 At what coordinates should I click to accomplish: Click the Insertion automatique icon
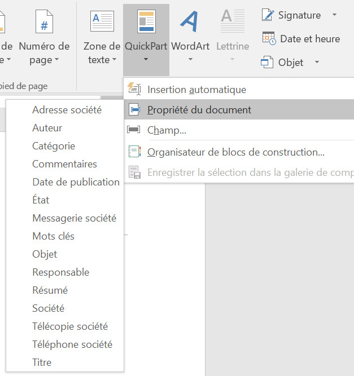[x=134, y=89]
